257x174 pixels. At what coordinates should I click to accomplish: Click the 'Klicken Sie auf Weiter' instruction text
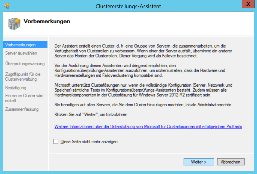[91, 114]
